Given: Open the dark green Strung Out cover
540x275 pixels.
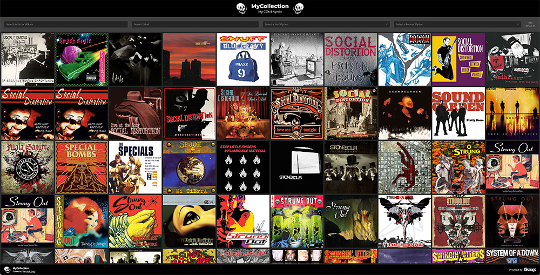Looking at the screenshot, I should tap(350, 221).
